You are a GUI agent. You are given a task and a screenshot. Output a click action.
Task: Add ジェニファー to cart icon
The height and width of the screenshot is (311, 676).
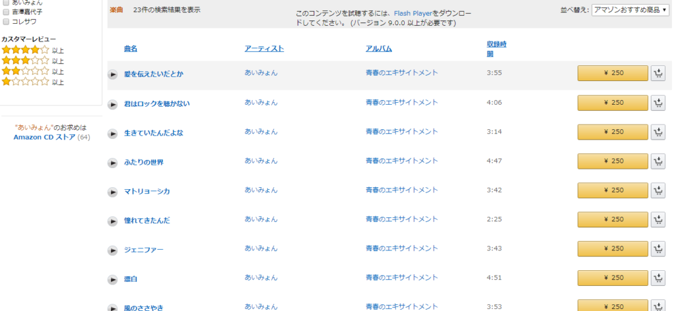[x=658, y=249]
